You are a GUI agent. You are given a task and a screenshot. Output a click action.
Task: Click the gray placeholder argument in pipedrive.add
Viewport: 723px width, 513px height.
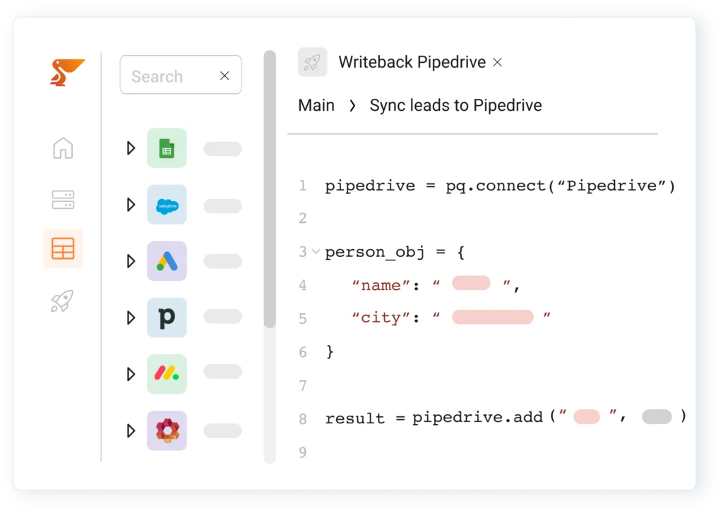[x=657, y=416]
